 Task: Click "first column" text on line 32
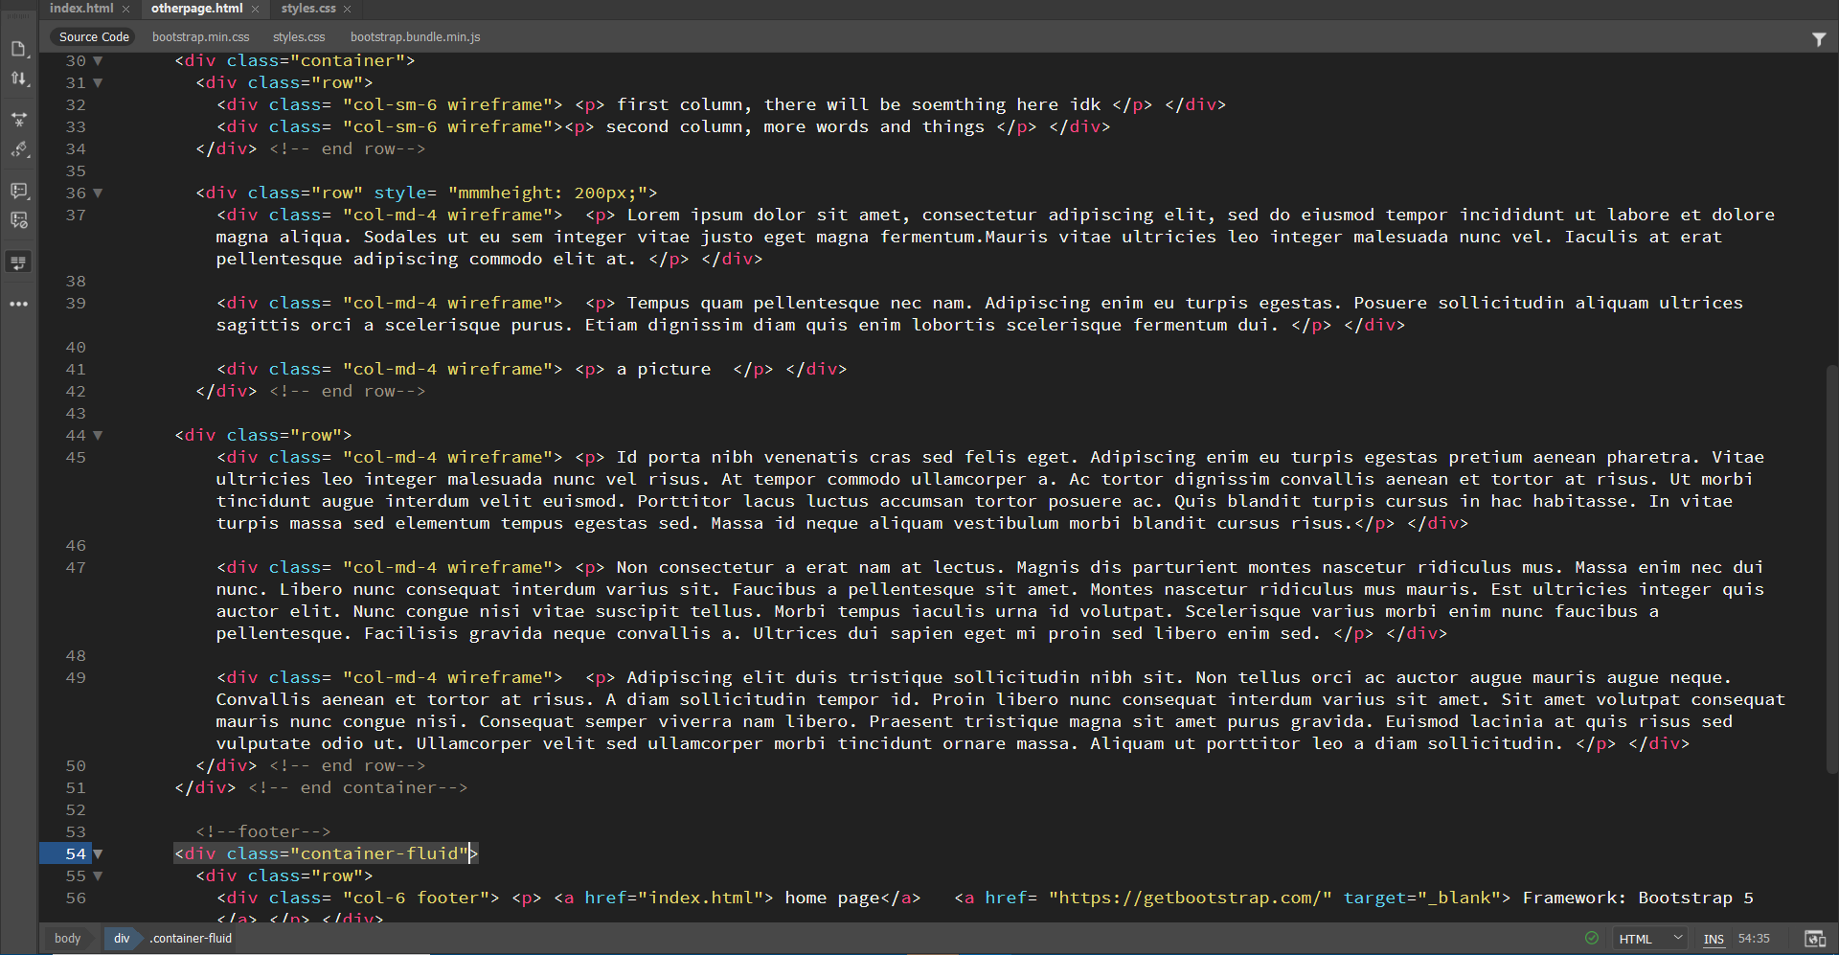coord(679,104)
